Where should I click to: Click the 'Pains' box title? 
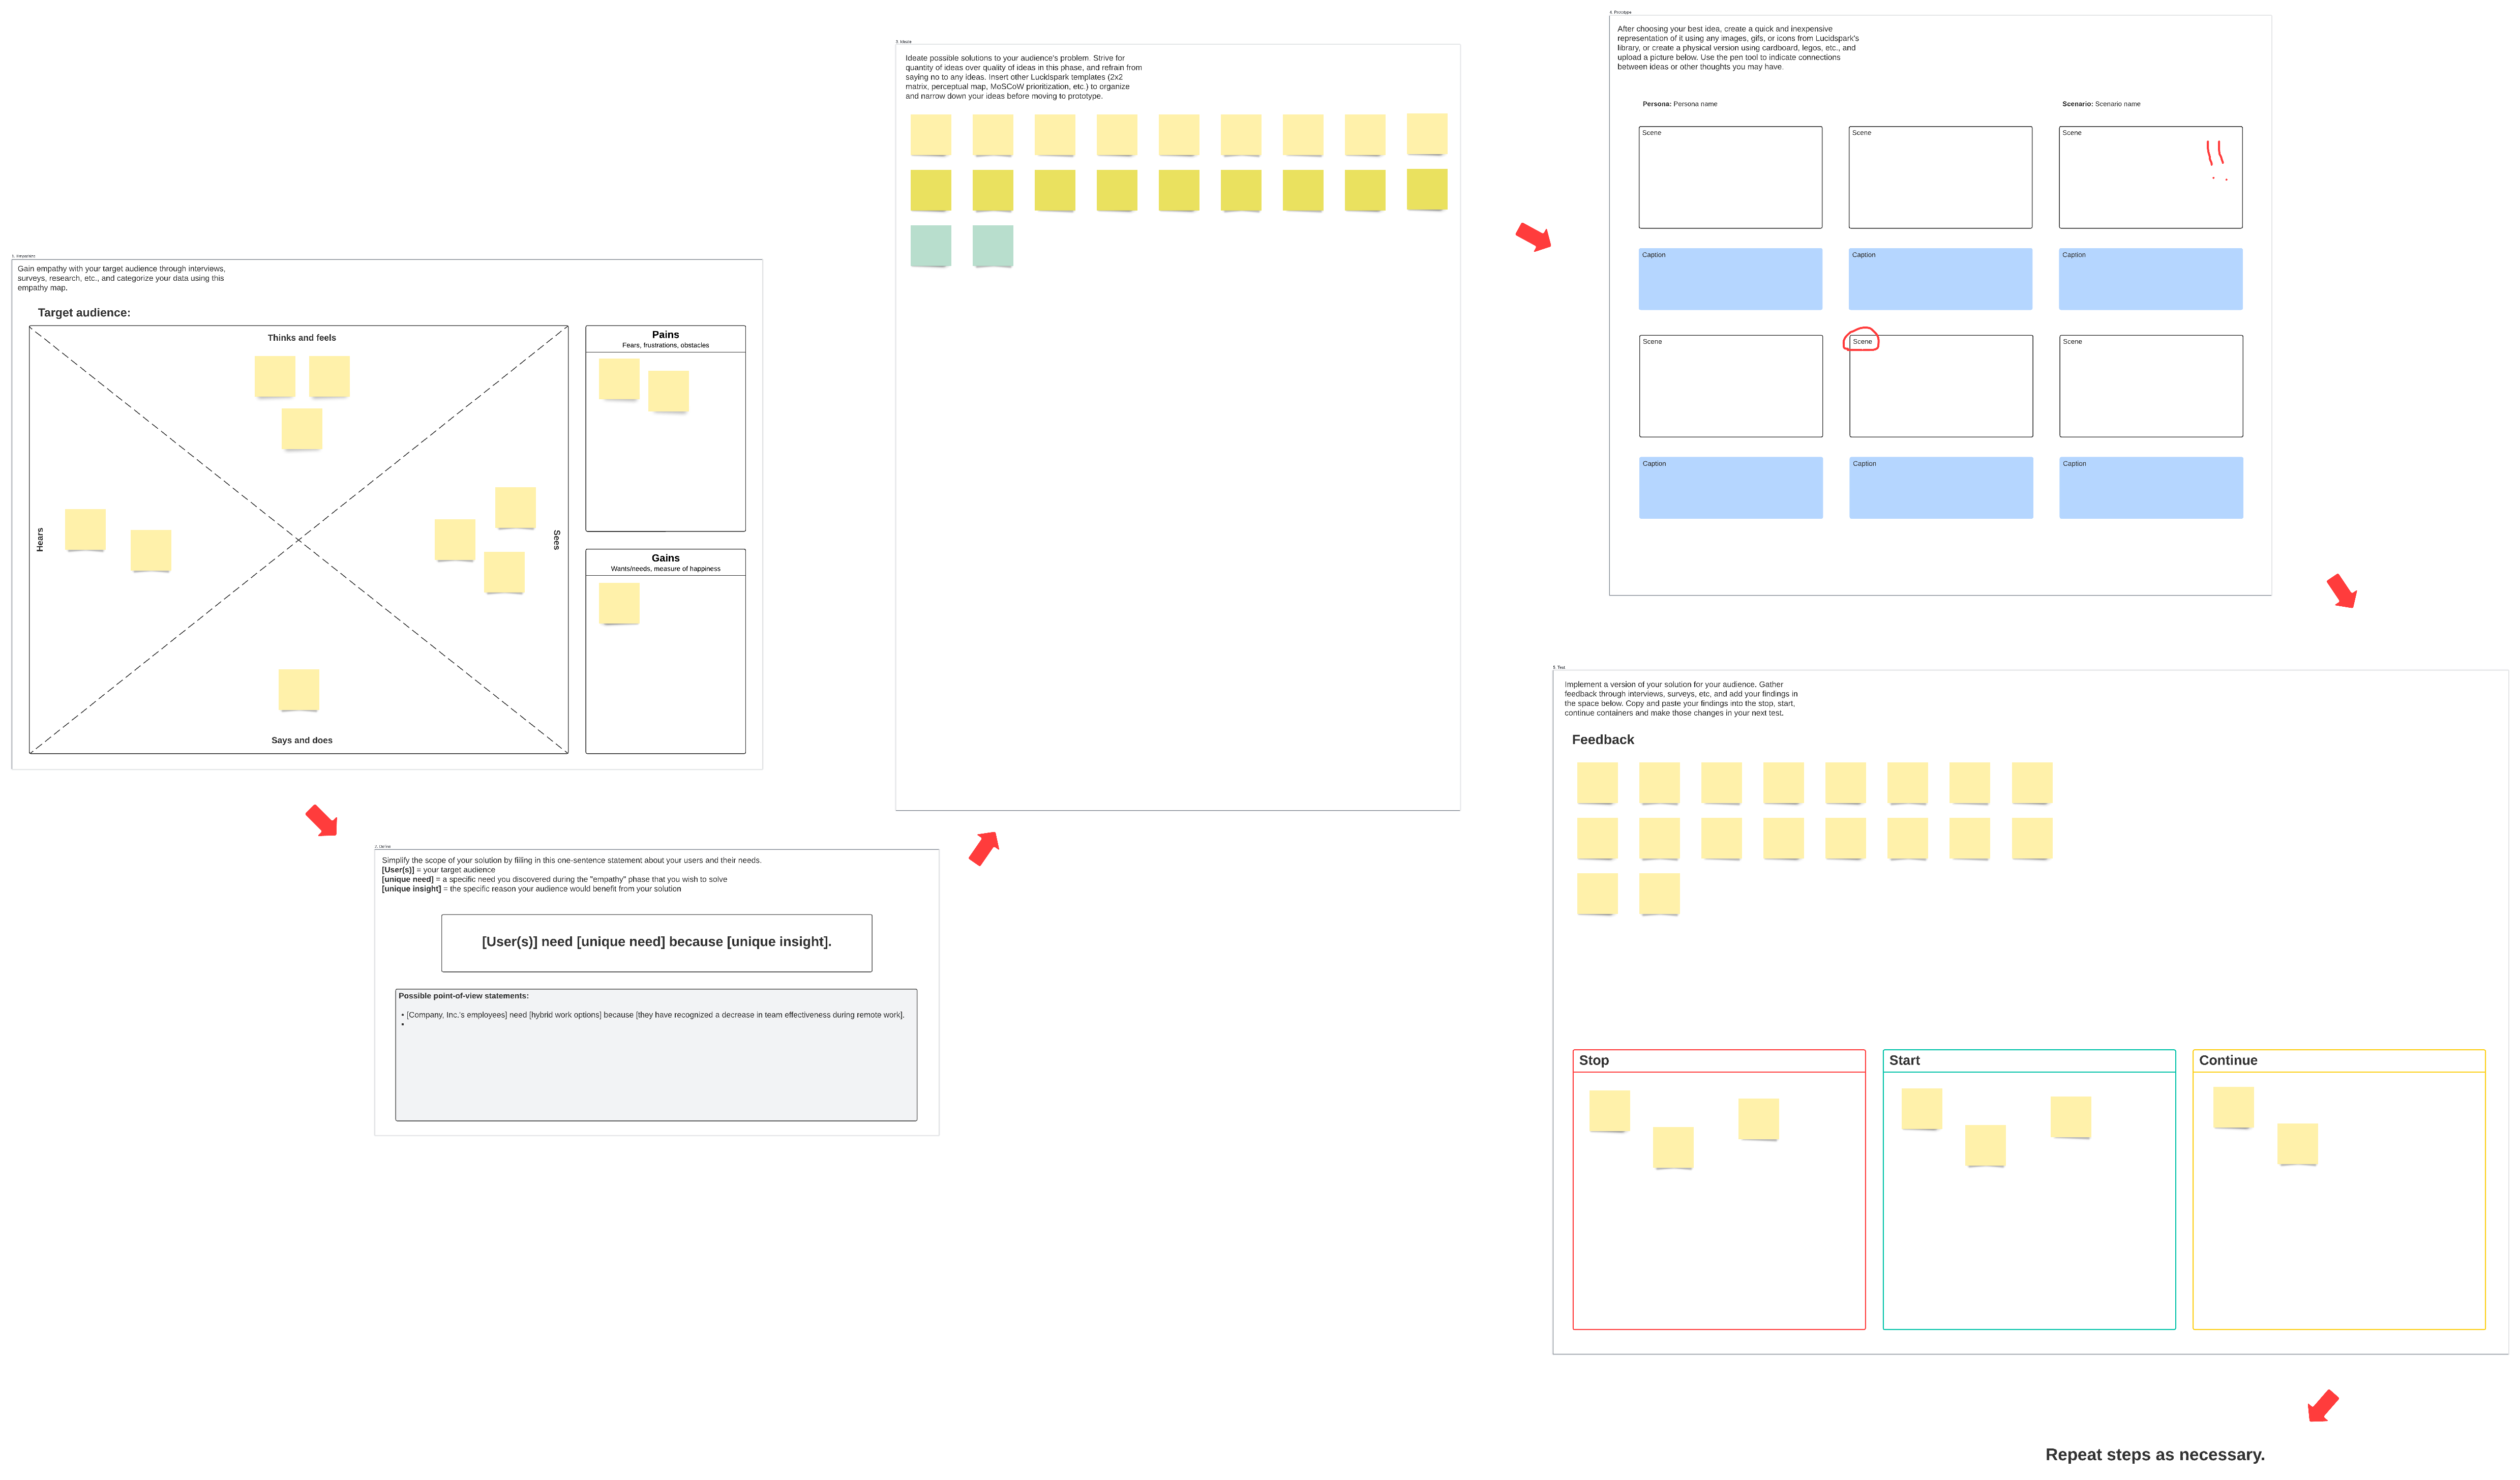tap(665, 335)
